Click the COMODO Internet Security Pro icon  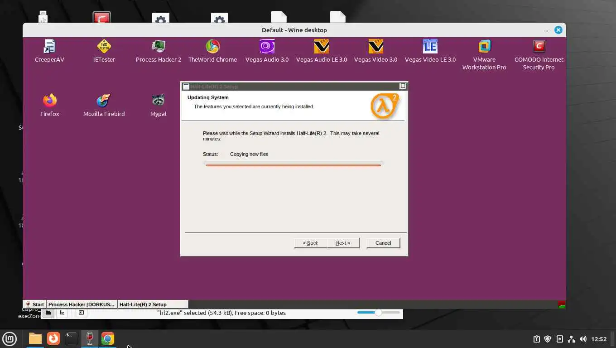tap(539, 54)
